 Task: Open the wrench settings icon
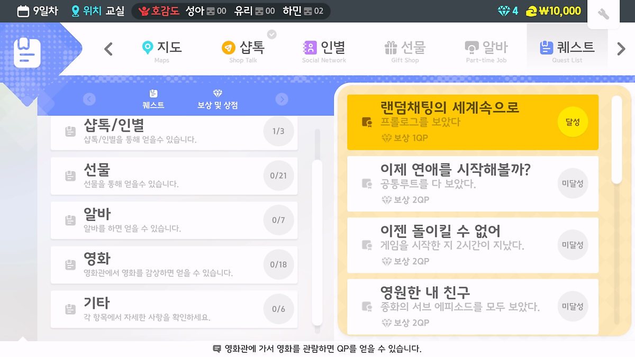(x=603, y=14)
